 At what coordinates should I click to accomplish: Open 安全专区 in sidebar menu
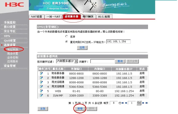point(10,31)
